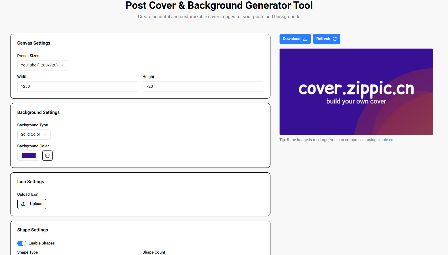Viewport: 448px width, 255px height.
Task: Click the random color icon button beside swatch
Action: pos(47,156)
